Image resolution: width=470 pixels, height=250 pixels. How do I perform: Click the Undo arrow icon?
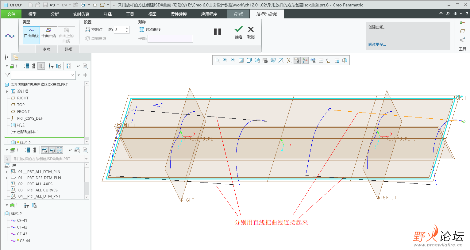click(53, 5)
